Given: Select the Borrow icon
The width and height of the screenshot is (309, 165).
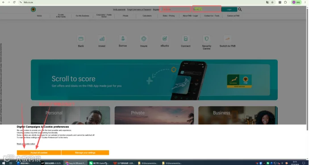Looking at the screenshot, I should (x=123, y=39).
